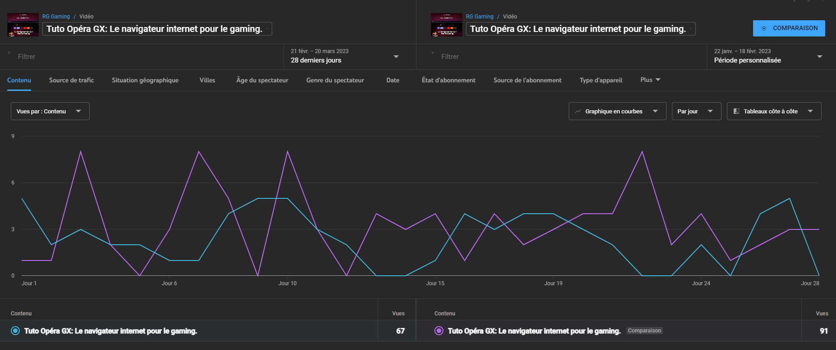Click the filter icon in the right comparison panel

433,53
